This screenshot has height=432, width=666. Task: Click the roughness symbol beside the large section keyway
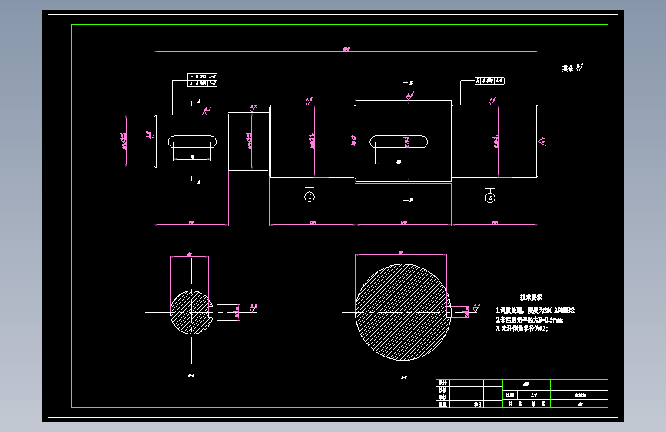point(476,307)
